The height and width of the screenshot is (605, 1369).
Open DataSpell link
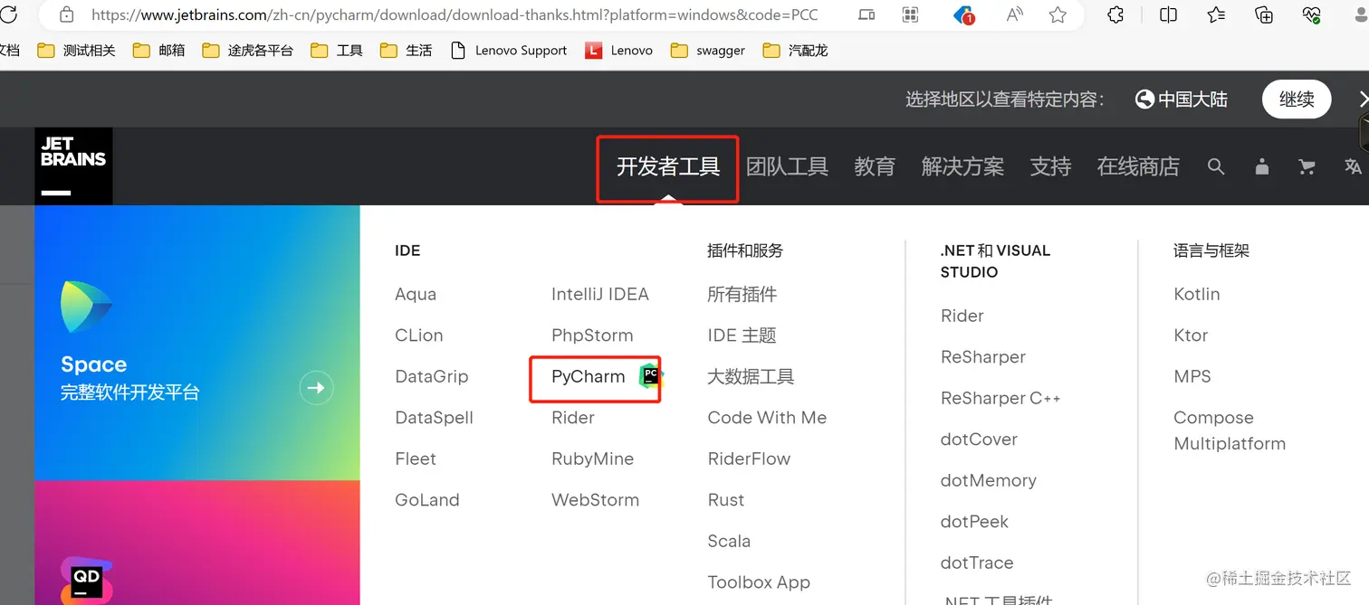435,418
